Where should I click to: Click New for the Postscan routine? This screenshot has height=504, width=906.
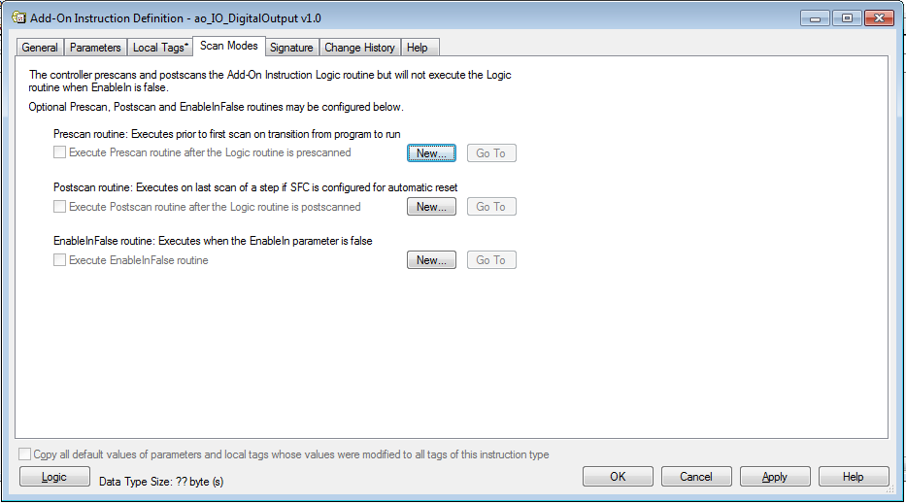click(x=431, y=206)
